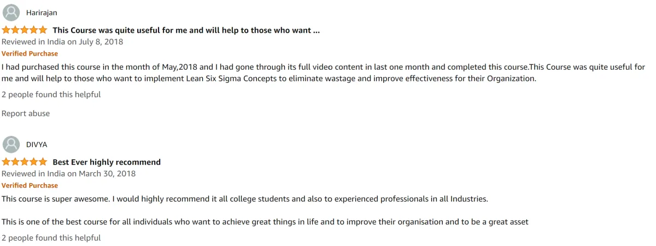This screenshot has height=246, width=656.
Task: Click the five-star rating on Harirajan's review
Action: [25, 30]
